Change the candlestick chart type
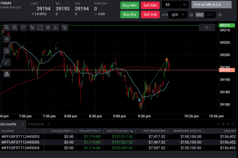Screen dimensions: 238x158 [32, 27]
